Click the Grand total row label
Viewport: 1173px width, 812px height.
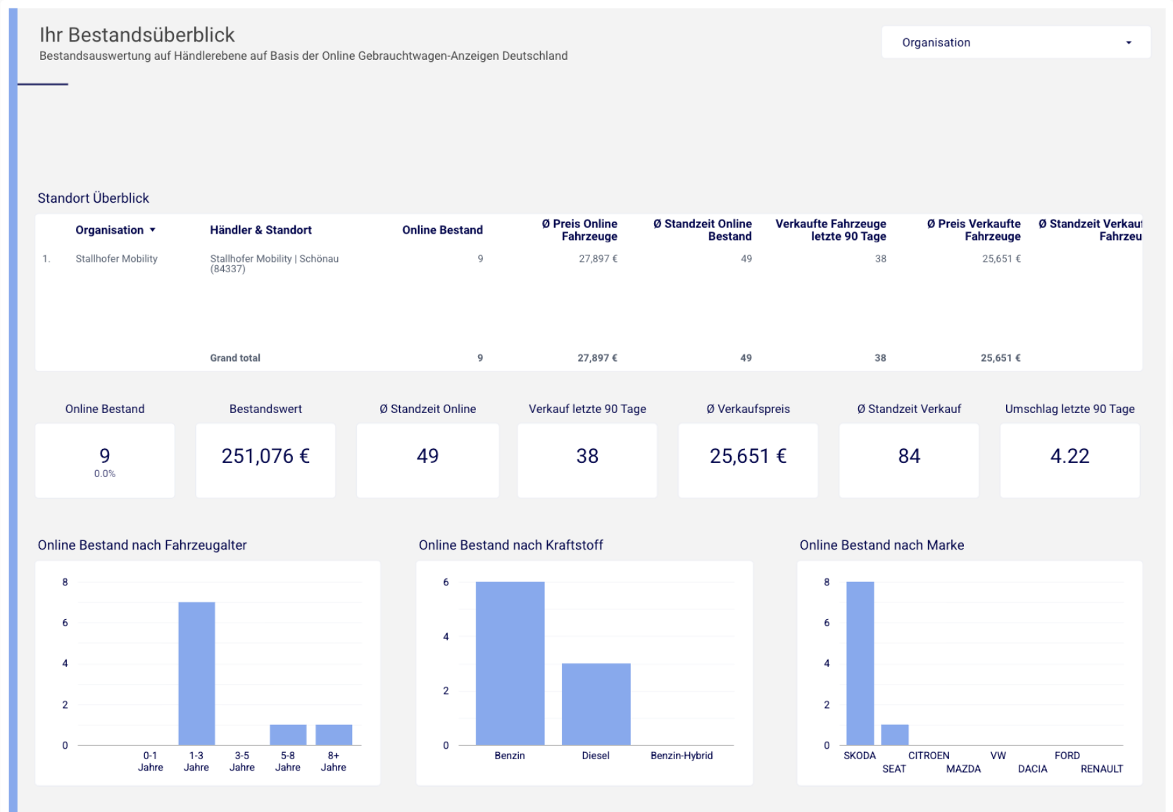coord(235,358)
